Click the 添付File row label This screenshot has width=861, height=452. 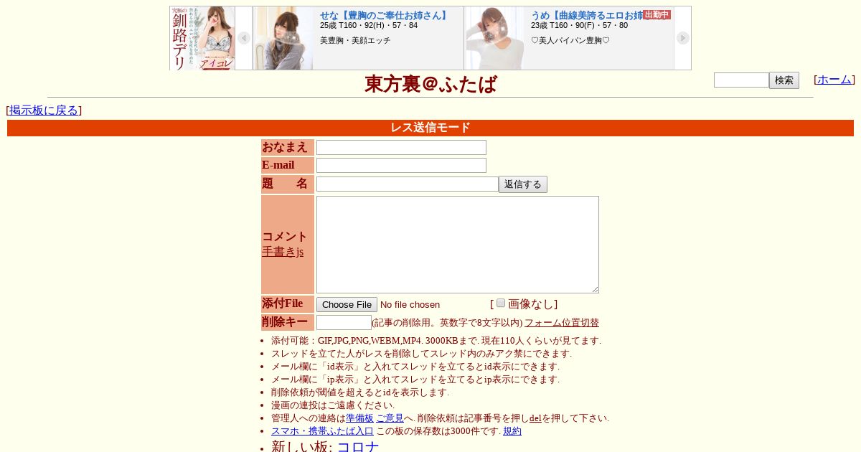(x=288, y=303)
